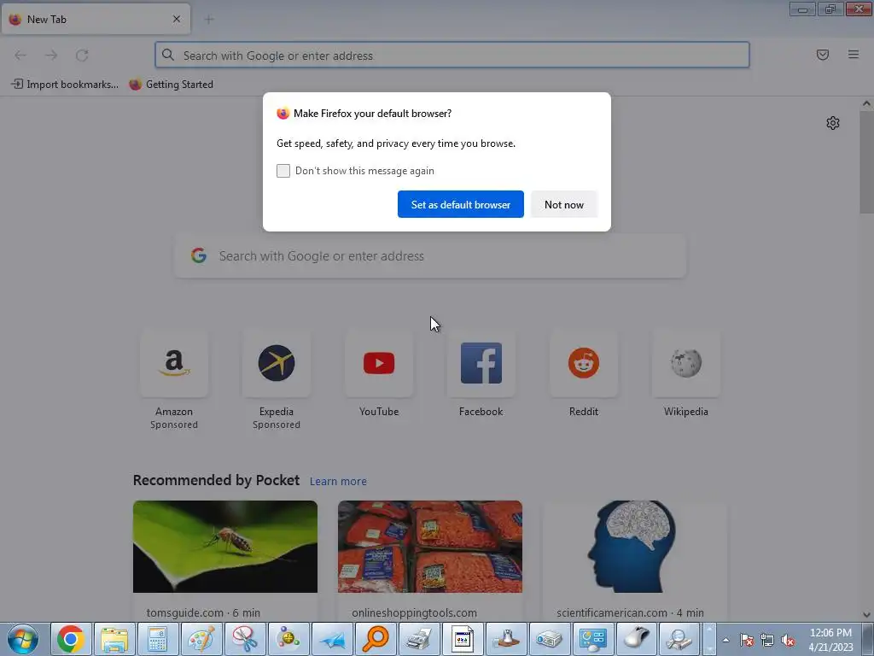Open Calculator from taskbar
The width and height of the screenshot is (874, 656).
point(158,639)
